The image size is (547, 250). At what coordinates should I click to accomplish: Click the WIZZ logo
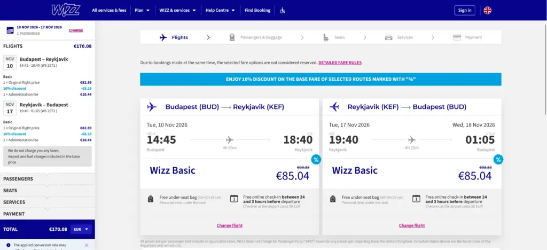pos(66,10)
